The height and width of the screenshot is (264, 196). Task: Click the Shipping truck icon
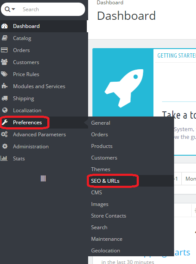[5, 98]
